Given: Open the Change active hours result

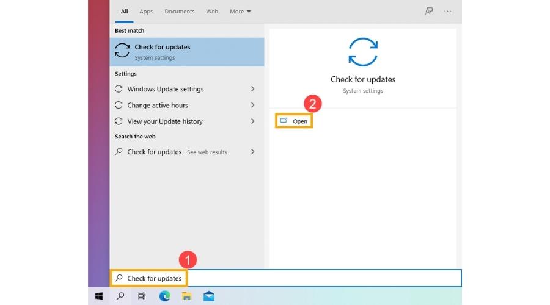Looking at the screenshot, I should 187,105.
